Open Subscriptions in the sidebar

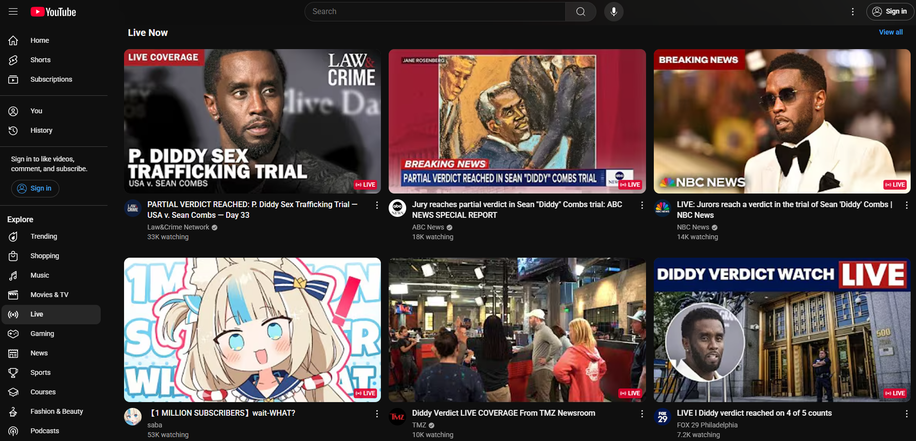[x=51, y=79]
